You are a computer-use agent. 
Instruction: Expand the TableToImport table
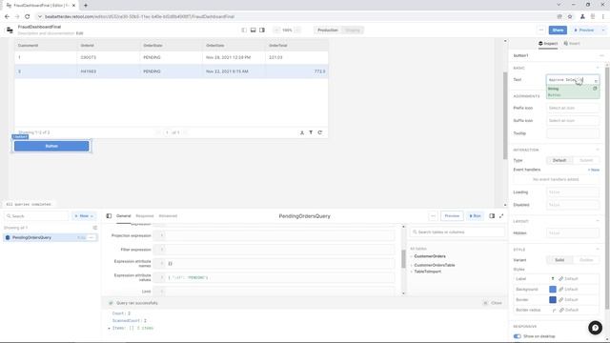pos(412,272)
